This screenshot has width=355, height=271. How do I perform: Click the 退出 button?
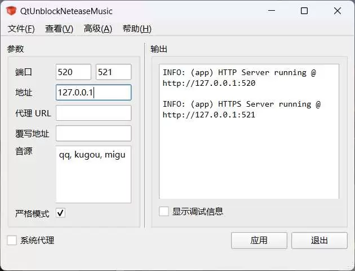pos(319,241)
